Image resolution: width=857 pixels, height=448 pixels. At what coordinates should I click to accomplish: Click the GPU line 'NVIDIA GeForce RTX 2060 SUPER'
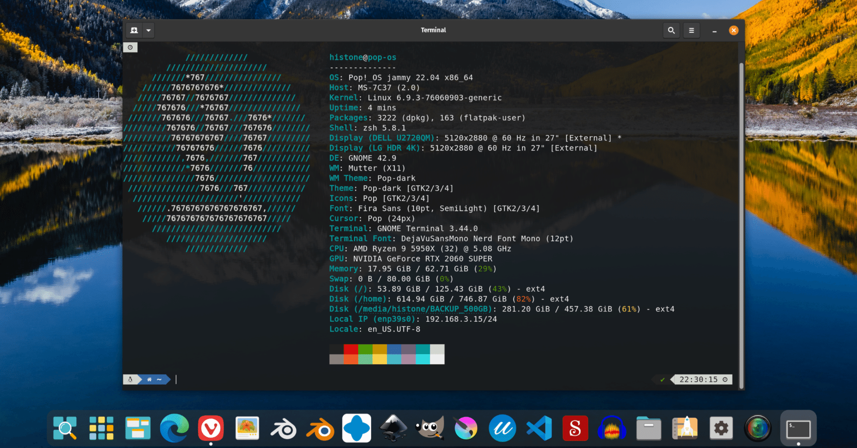pos(410,259)
